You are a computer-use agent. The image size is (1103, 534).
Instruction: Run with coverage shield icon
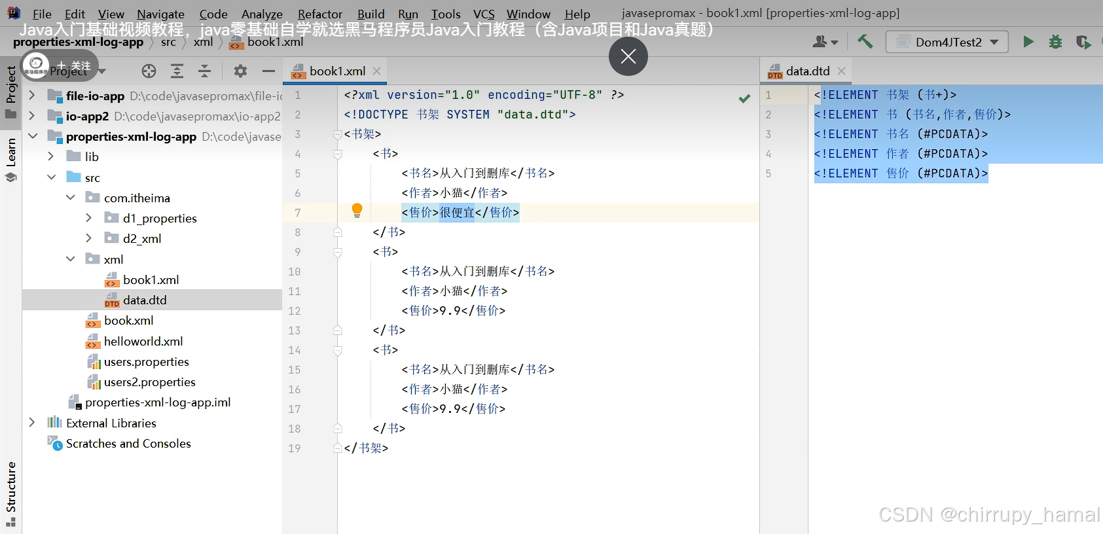pos(1083,42)
